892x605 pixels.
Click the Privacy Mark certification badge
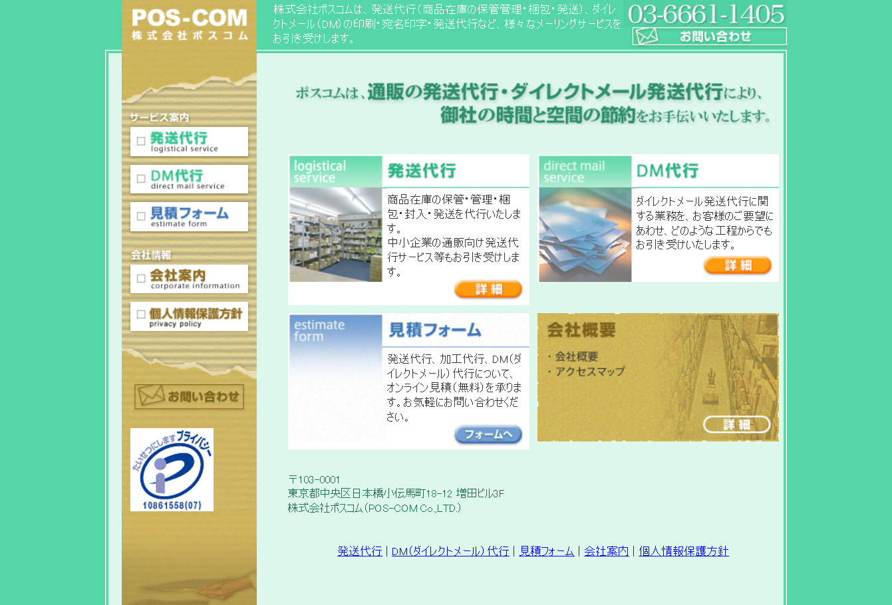click(x=172, y=470)
